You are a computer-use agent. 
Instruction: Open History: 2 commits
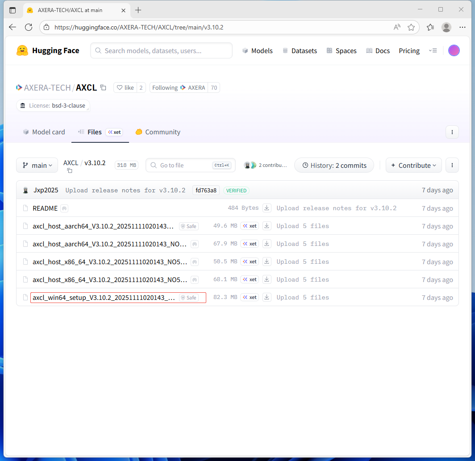point(333,165)
